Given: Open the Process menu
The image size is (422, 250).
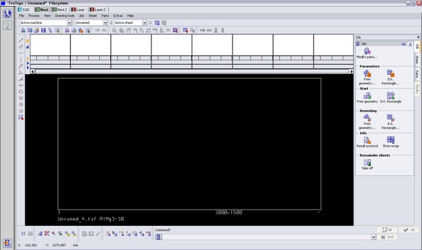Looking at the screenshot, I should tap(34, 16).
